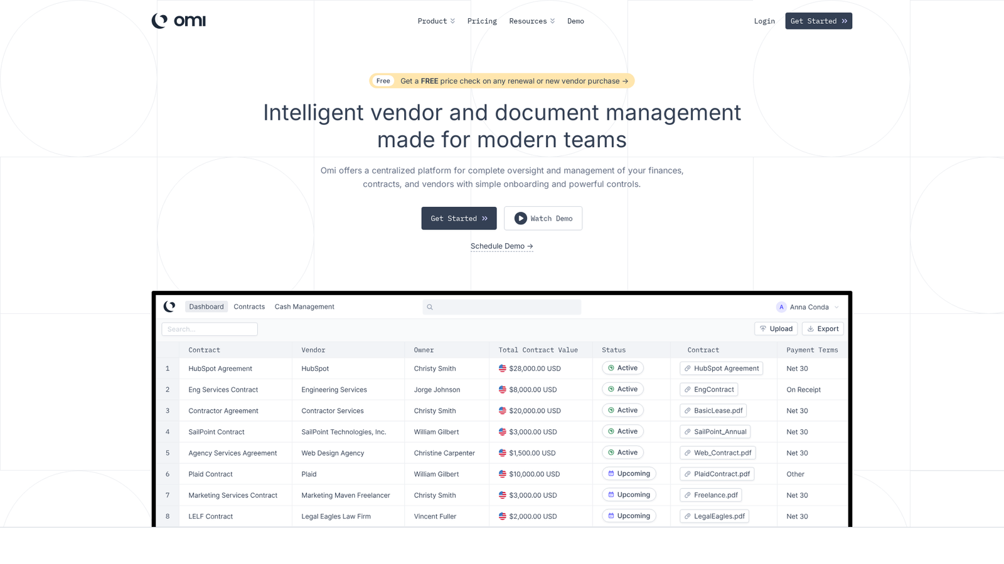Click Get Started in the header
The width and height of the screenshot is (1004, 564).
(818, 21)
